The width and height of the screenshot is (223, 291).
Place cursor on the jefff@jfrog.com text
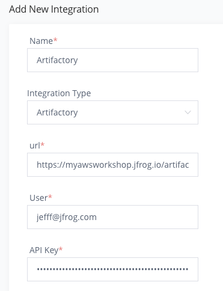pos(67,218)
